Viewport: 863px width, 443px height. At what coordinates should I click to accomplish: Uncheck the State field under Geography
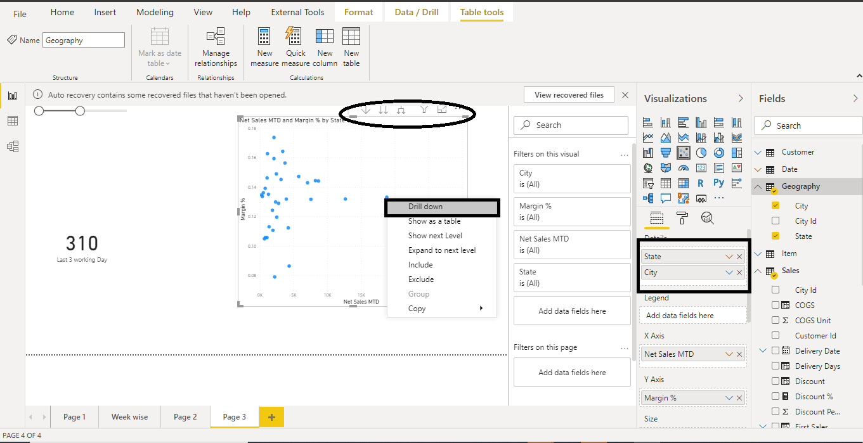775,236
